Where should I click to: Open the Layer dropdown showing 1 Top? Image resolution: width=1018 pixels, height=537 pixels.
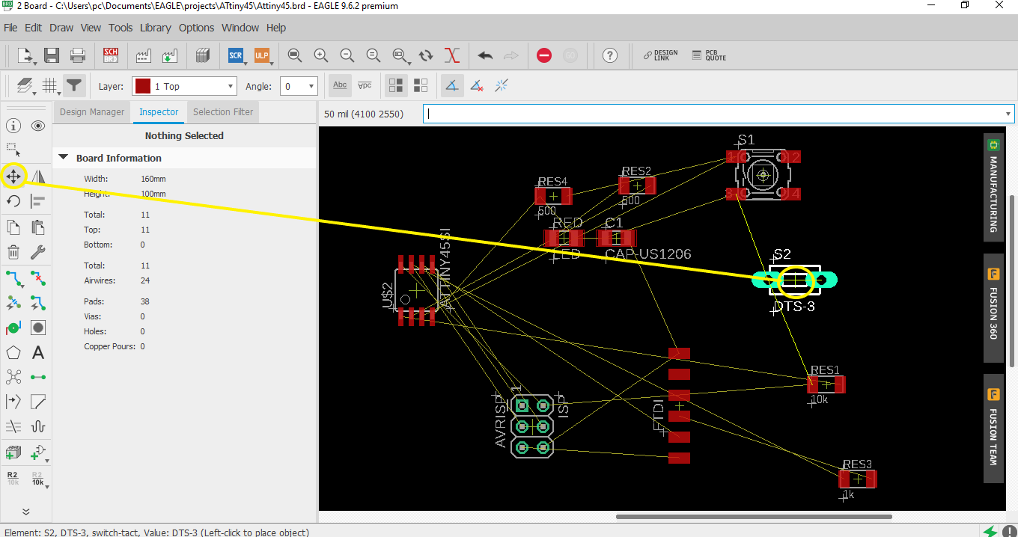tap(184, 86)
